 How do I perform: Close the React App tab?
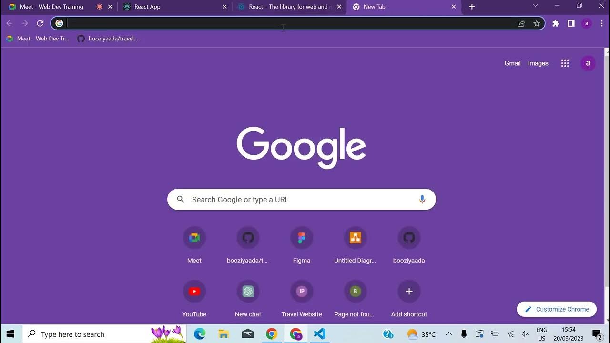click(224, 7)
